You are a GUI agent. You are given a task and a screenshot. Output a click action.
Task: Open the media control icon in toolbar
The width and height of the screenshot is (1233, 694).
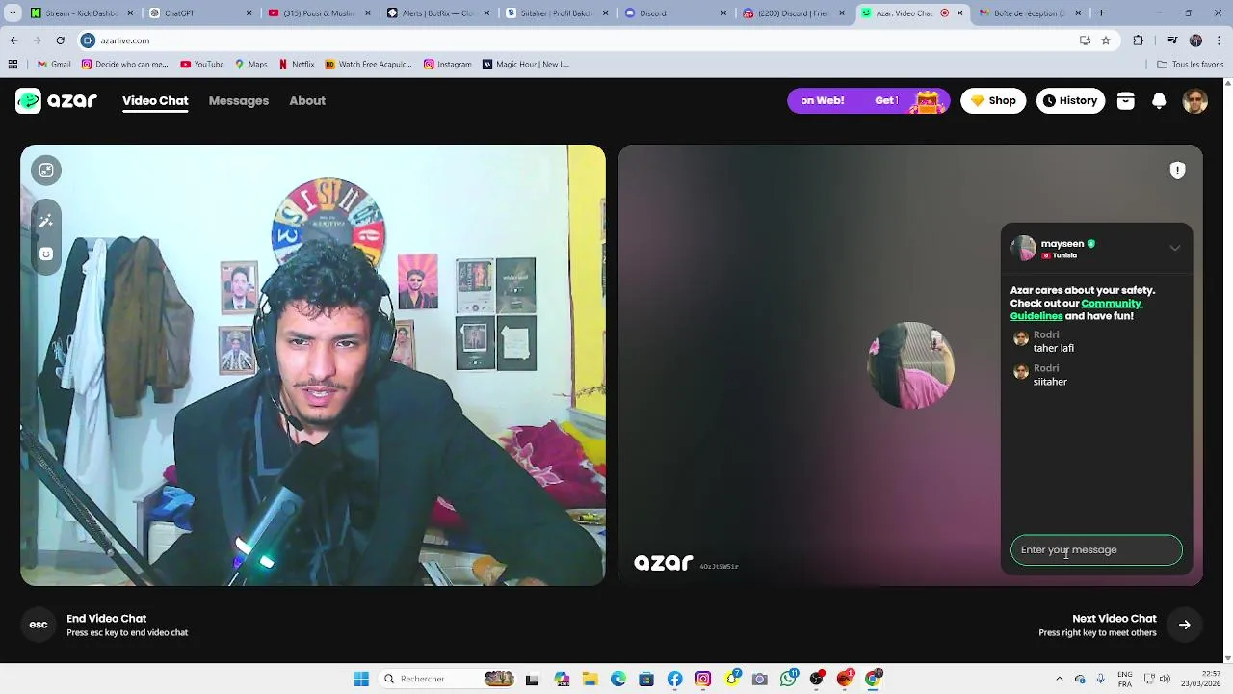pyautogui.click(x=1172, y=40)
